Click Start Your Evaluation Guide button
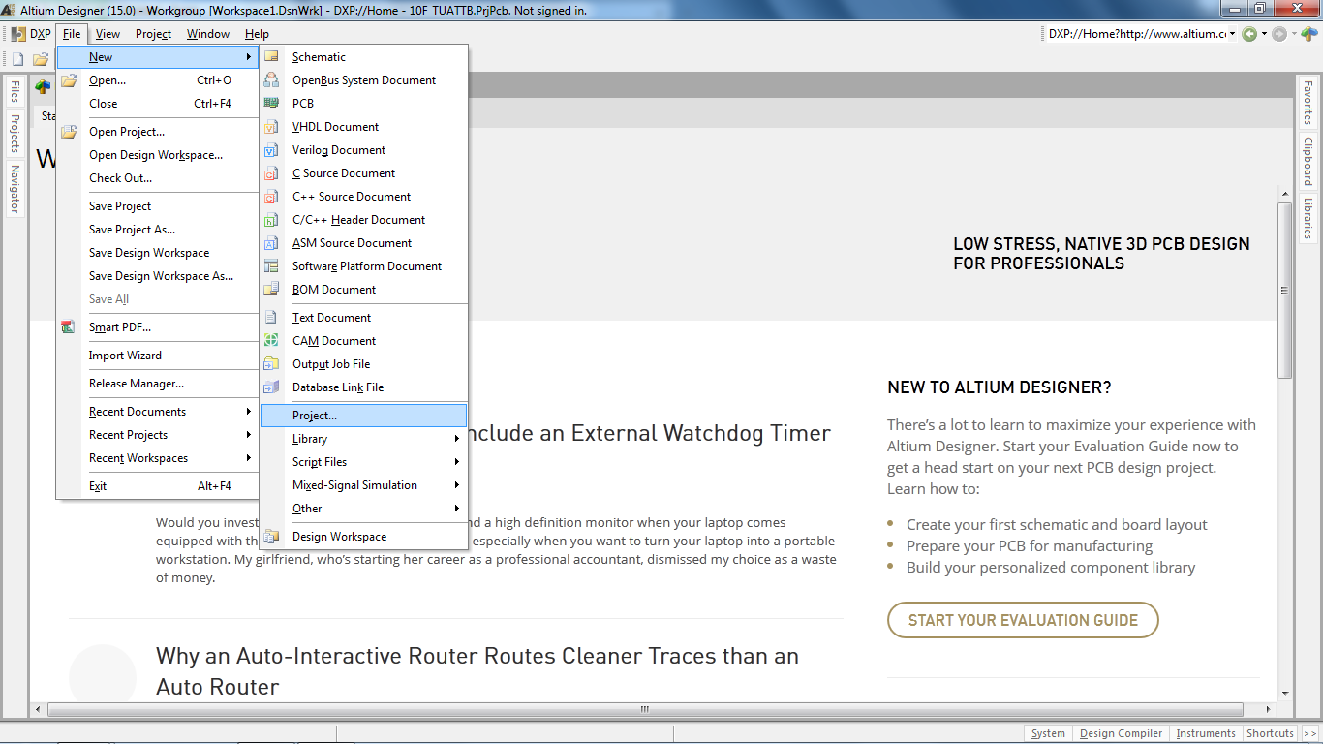Screen dimensions: 1323x744 (1023, 620)
